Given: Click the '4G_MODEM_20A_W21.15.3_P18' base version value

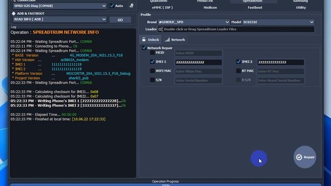Looking at the screenshot, I should pos(96,55).
